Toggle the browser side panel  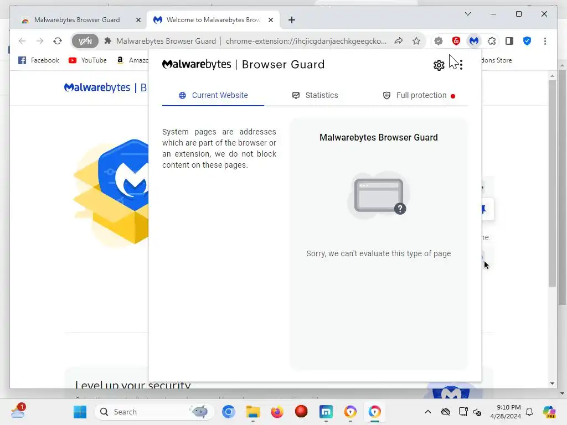point(509,41)
